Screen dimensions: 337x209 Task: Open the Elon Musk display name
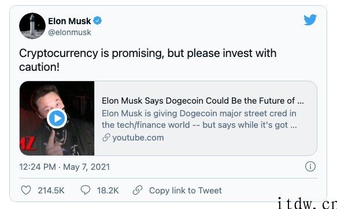tap(69, 21)
